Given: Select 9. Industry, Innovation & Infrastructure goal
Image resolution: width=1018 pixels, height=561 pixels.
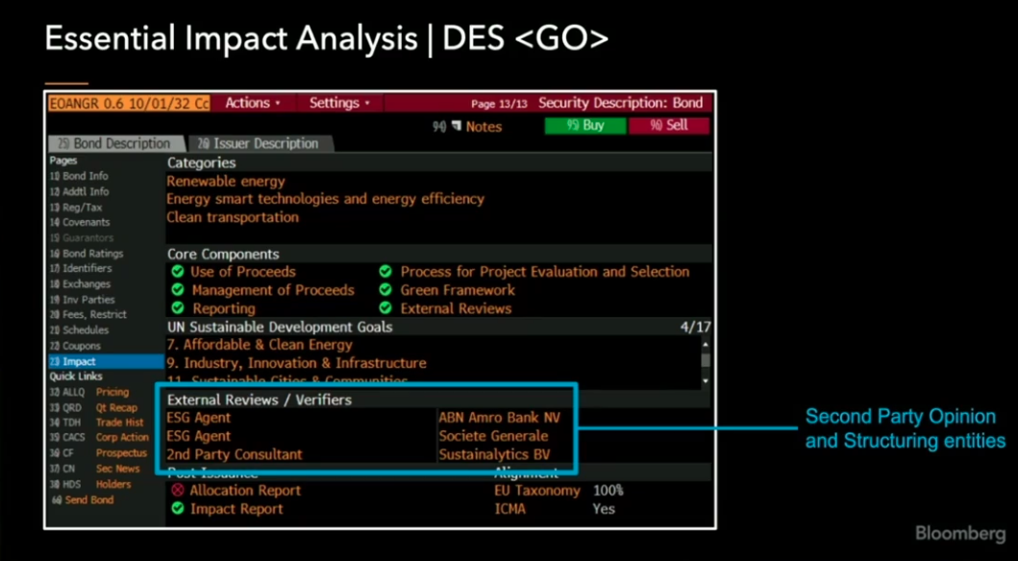Looking at the screenshot, I should [296, 363].
